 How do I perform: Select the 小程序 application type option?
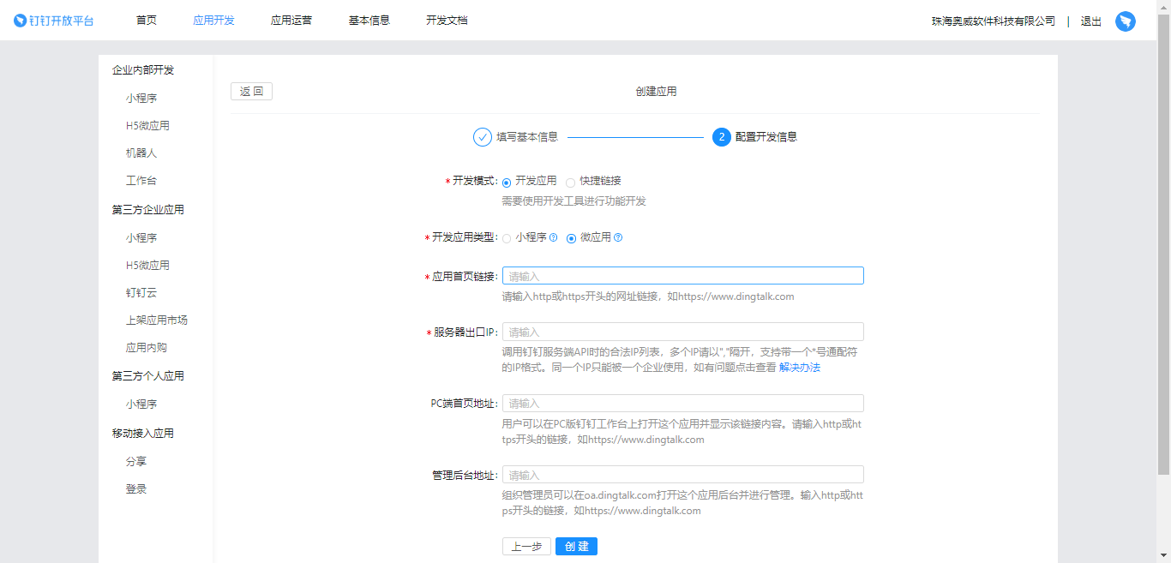pyautogui.click(x=506, y=237)
